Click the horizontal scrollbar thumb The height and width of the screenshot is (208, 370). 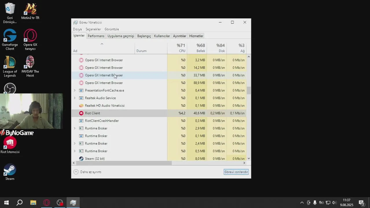(x=124, y=163)
